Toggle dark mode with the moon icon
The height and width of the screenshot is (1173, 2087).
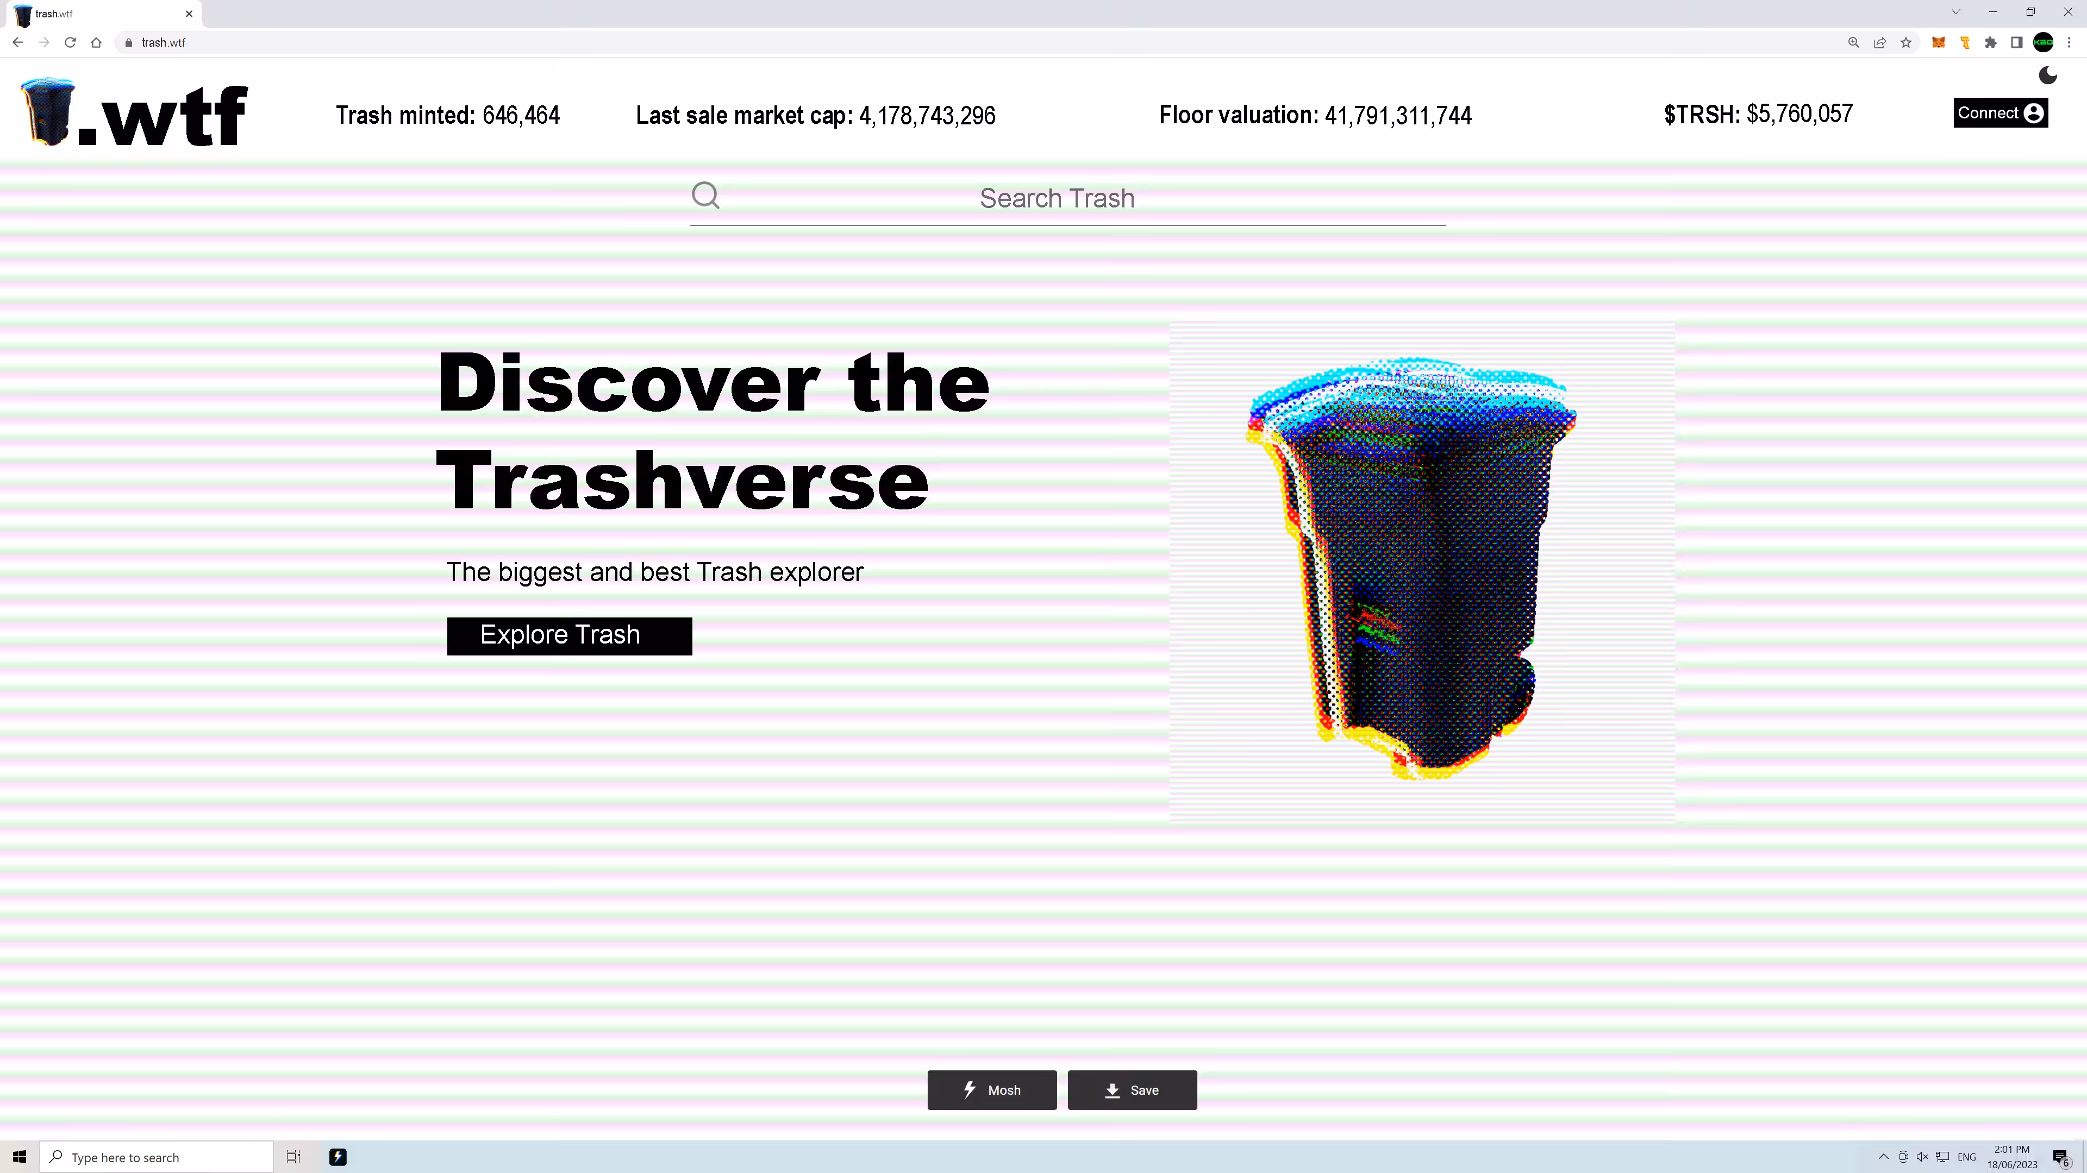pyautogui.click(x=2047, y=75)
